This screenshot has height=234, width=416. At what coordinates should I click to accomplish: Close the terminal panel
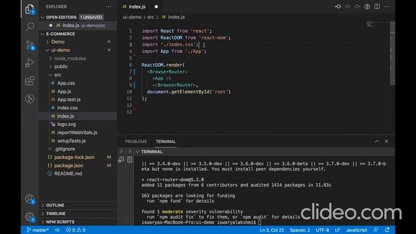click(387, 142)
